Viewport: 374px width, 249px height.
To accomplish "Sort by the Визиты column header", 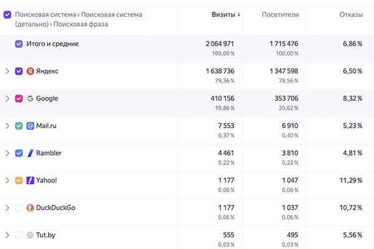I will pos(224,14).
